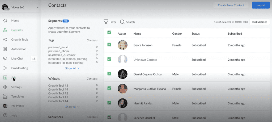Go to Settings menu item
This screenshot has height=122, width=272.
(x=16, y=87)
